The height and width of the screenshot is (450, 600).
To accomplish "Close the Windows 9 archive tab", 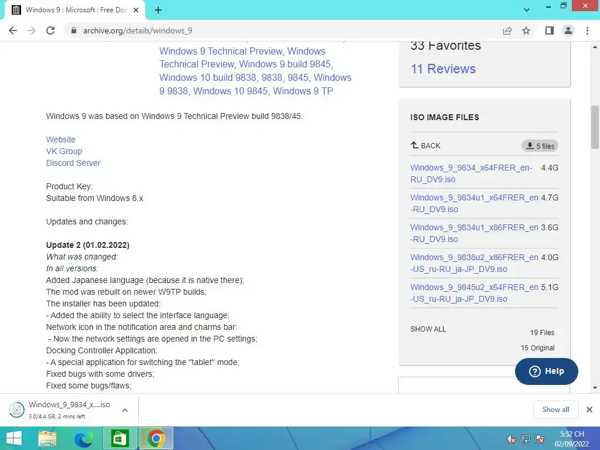I will 136,11.
